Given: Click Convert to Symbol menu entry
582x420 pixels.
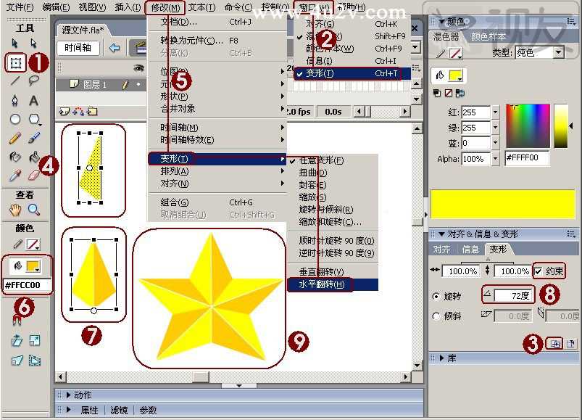Looking at the screenshot, I should click(217, 41).
